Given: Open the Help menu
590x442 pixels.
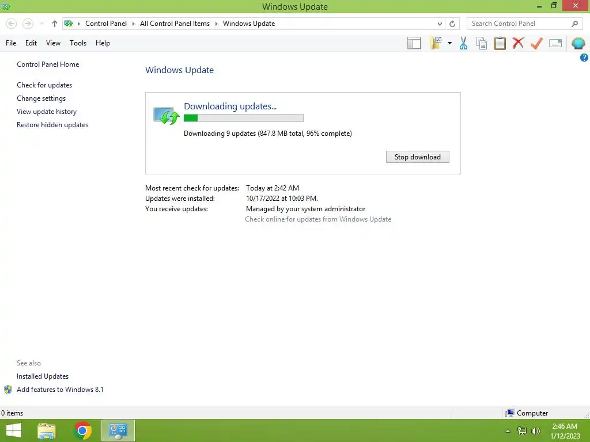Looking at the screenshot, I should [x=103, y=43].
